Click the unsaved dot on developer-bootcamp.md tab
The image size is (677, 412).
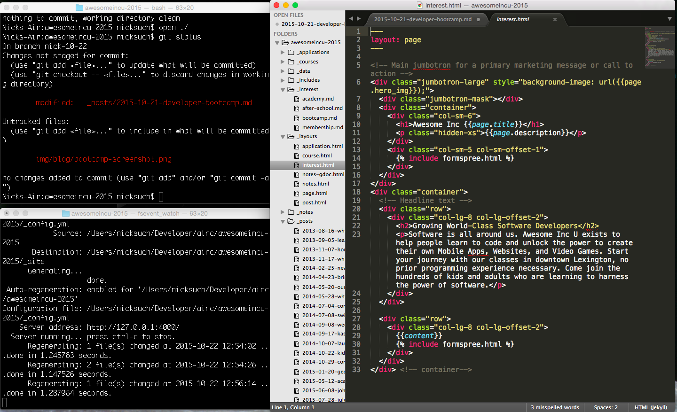[478, 19]
